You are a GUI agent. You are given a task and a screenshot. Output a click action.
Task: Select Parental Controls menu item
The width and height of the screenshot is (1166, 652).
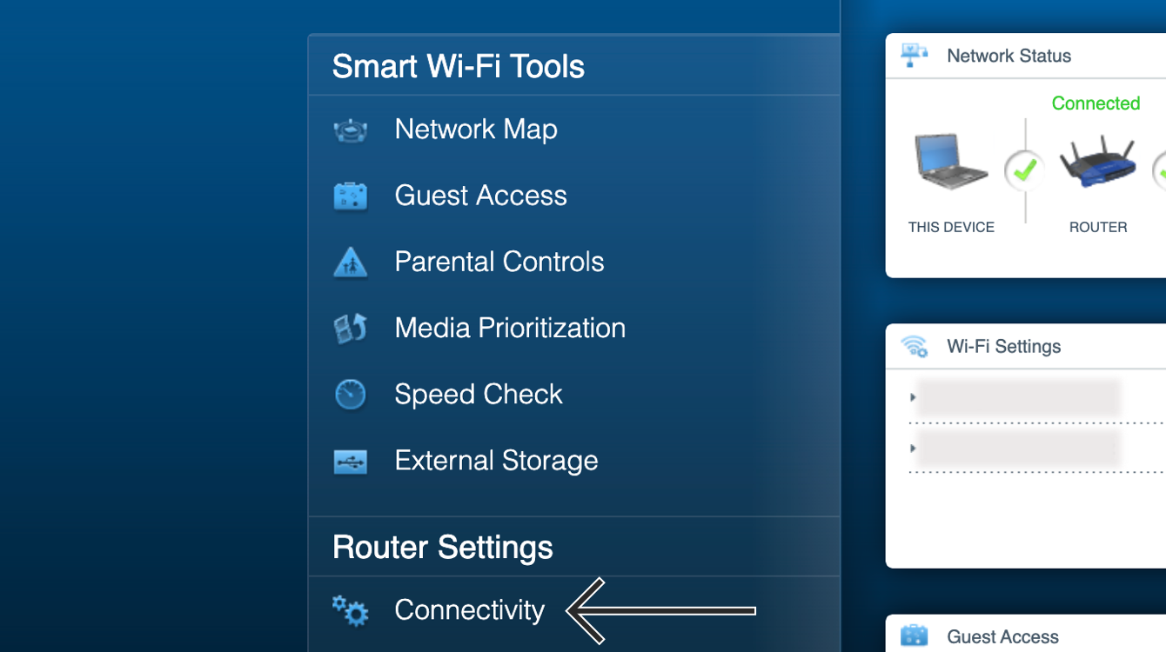574,263
